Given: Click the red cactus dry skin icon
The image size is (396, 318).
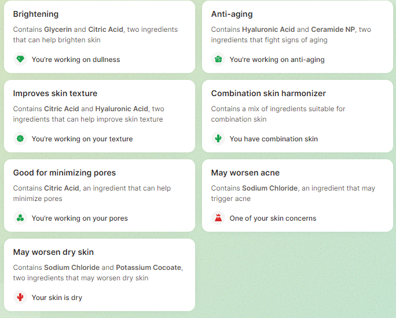Looking at the screenshot, I should [20, 297].
